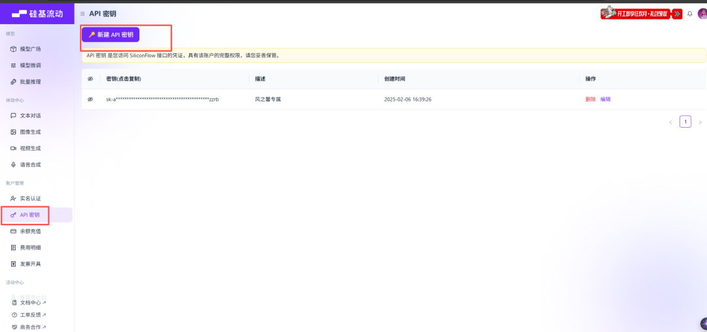Open the notifications bell
Image resolution: width=707 pixels, height=332 pixels.
click(x=689, y=14)
